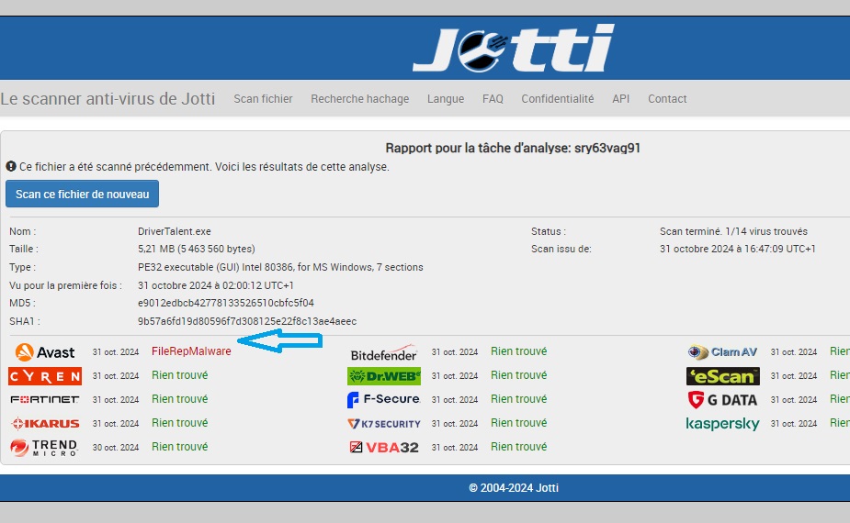Image resolution: width=850 pixels, height=523 pixels.
Task: Click the Dr.Web logo
Action: (384, 376)
